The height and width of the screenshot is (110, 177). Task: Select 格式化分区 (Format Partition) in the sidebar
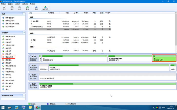10,57
